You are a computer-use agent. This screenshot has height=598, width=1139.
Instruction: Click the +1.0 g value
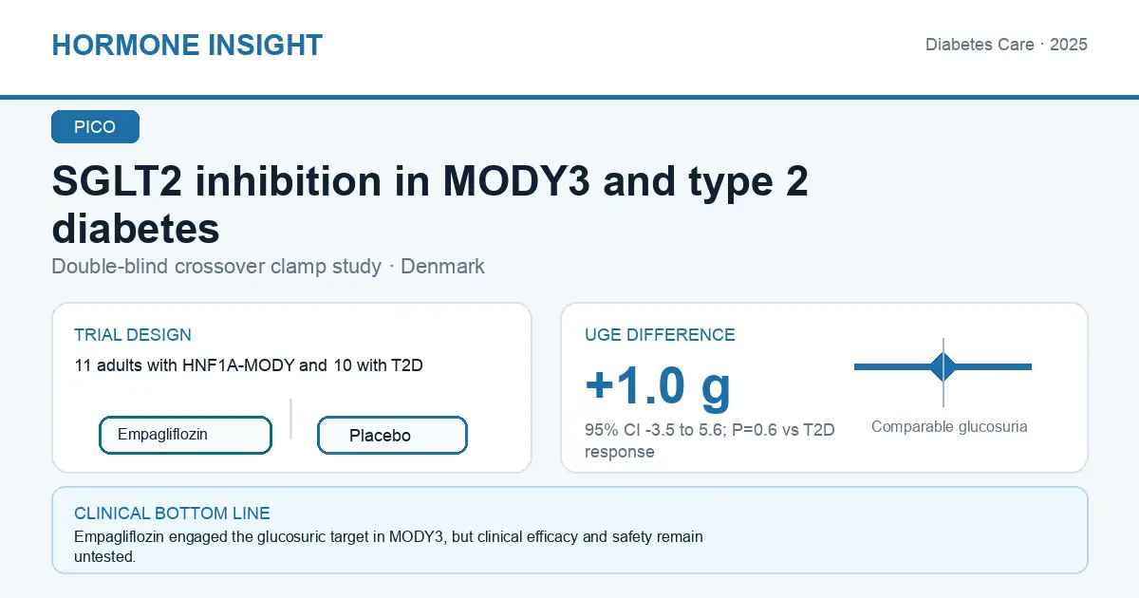(658, 385)
